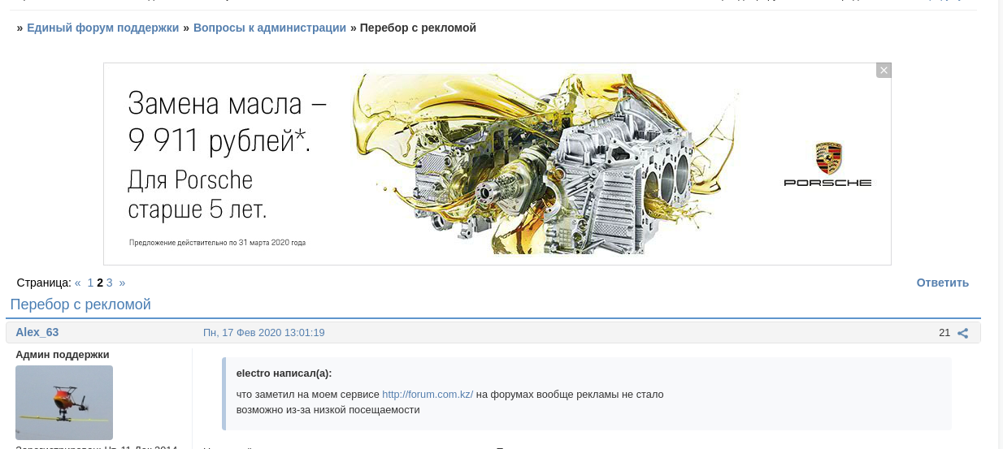Click Ответить to reply to thread
The image size is (1003, 449).
coord(943,283)
